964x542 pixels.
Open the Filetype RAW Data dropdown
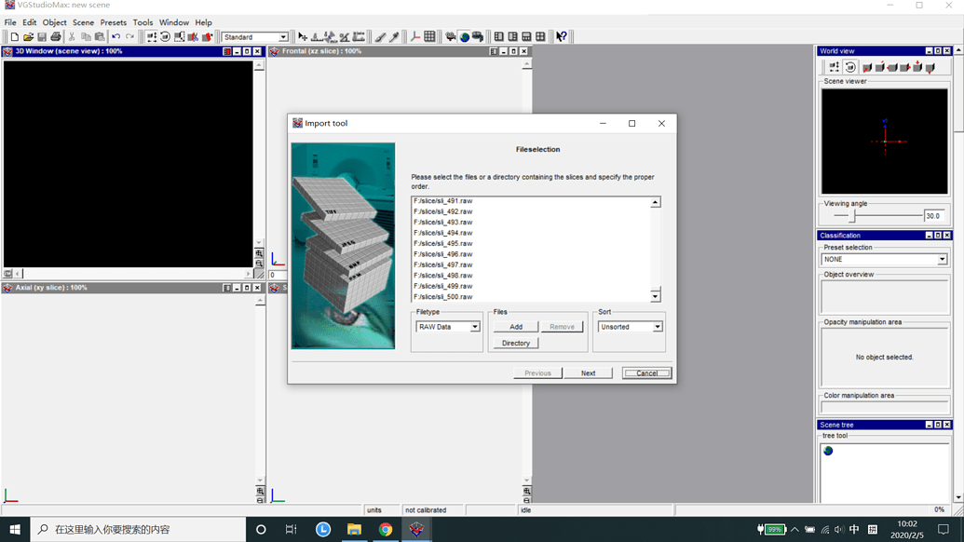(x=474, y=327)
